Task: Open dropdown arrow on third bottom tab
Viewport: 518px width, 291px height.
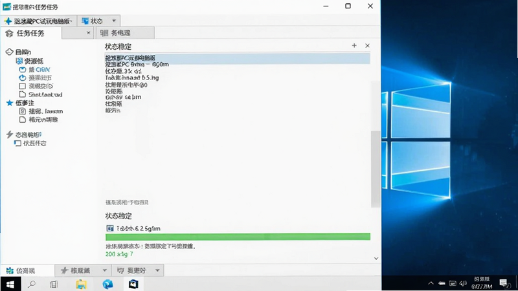Action: coord(157,270)
